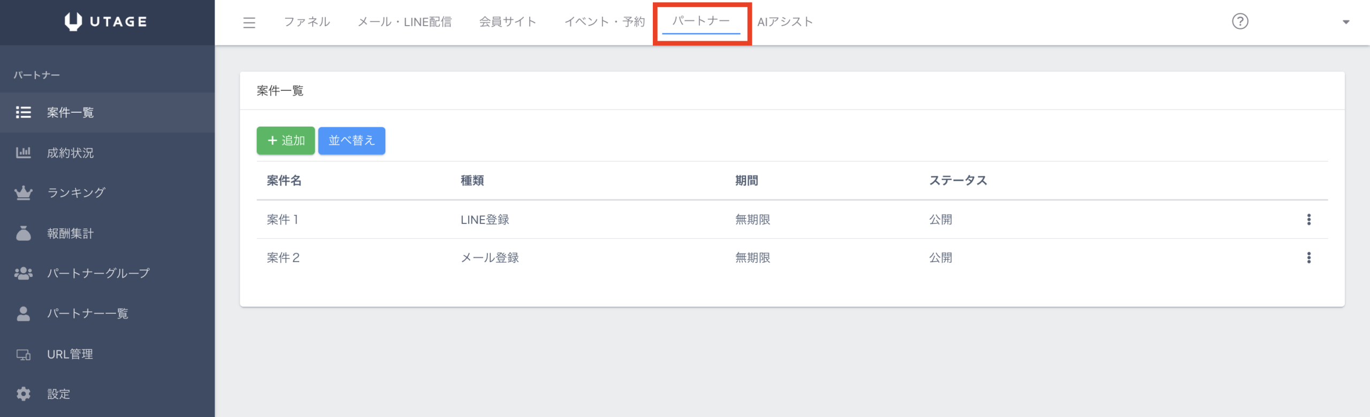Viewport: 1370px width, 417px height.
Task: Select the ランキング crown icon
Action: (x=23, y=193)
